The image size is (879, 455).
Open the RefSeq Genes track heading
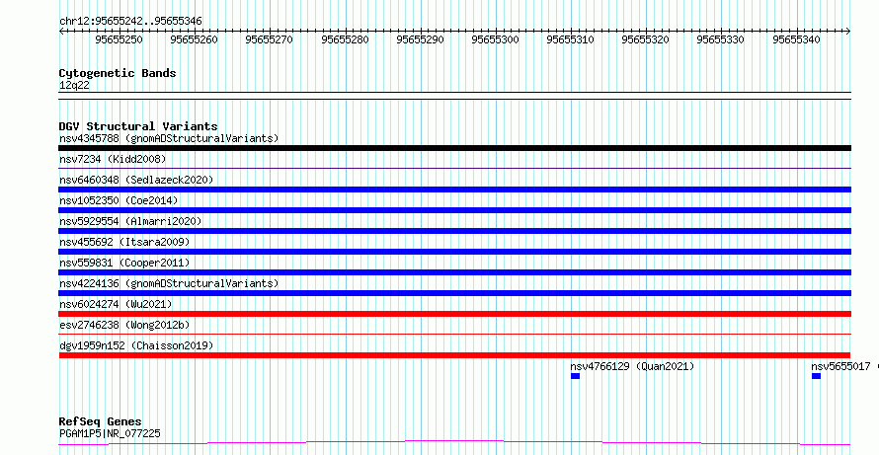(x=101, y=422)
